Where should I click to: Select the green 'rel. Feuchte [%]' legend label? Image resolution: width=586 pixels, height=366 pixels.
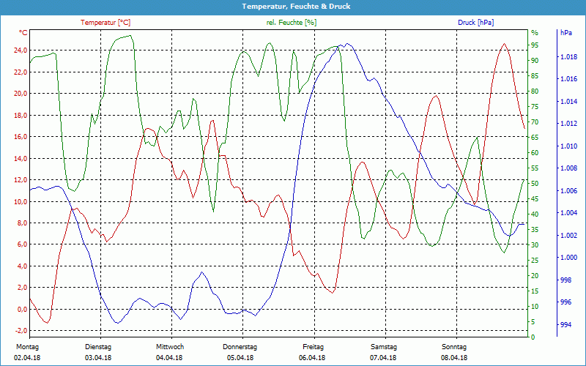[x=292, y=23]
